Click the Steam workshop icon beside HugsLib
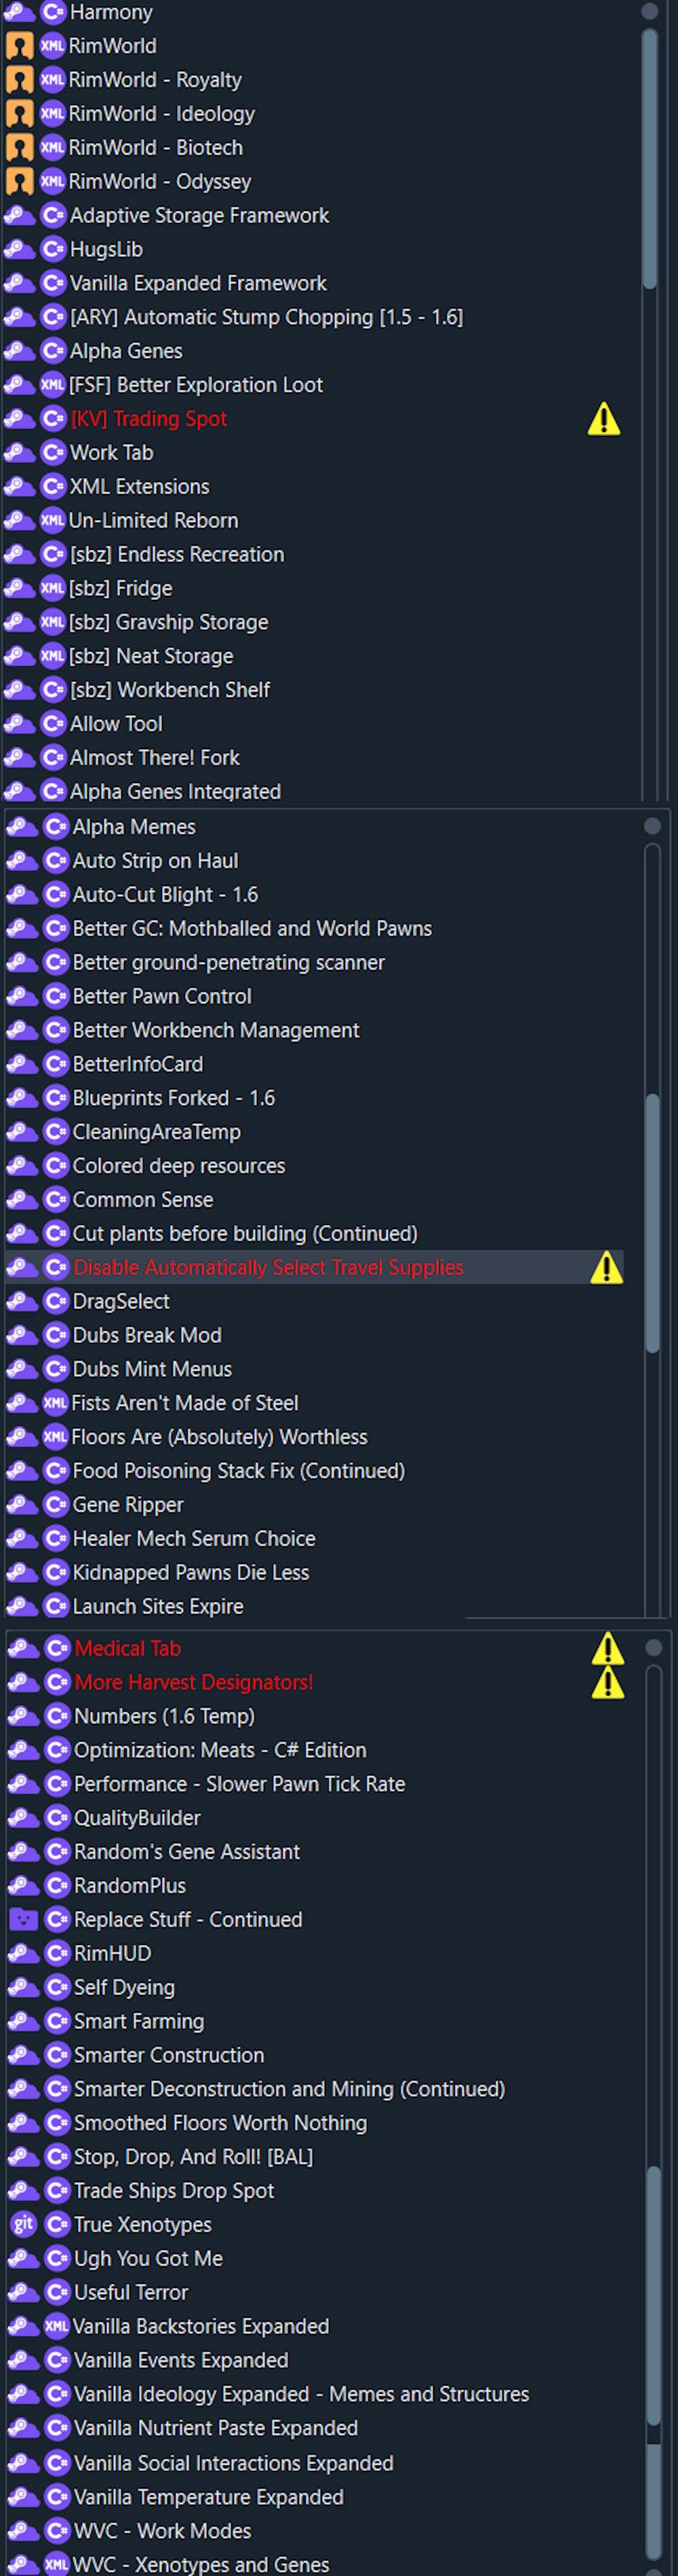The image size is (678, 2576). pos(19,250)
